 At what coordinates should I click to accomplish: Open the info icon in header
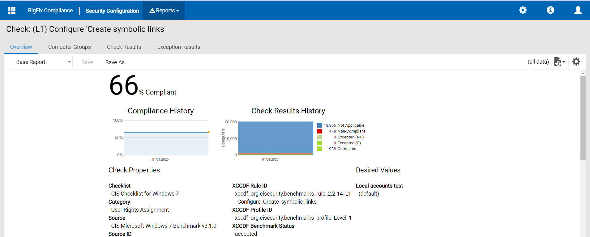pos(550,10)
